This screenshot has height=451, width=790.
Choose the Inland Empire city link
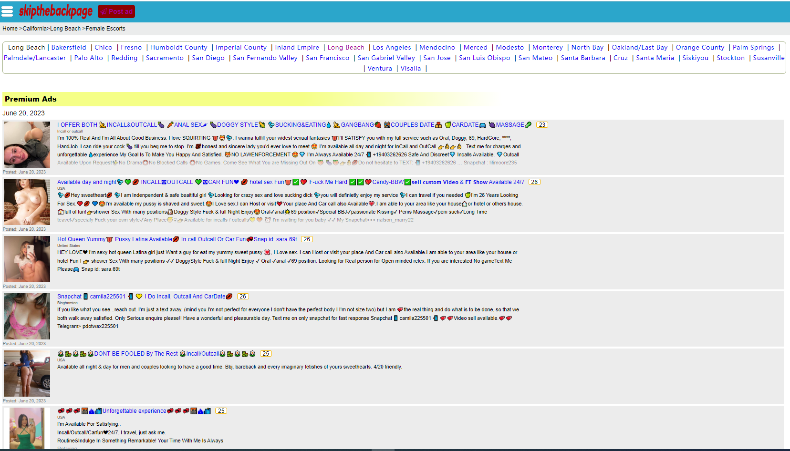pos(297,48)
